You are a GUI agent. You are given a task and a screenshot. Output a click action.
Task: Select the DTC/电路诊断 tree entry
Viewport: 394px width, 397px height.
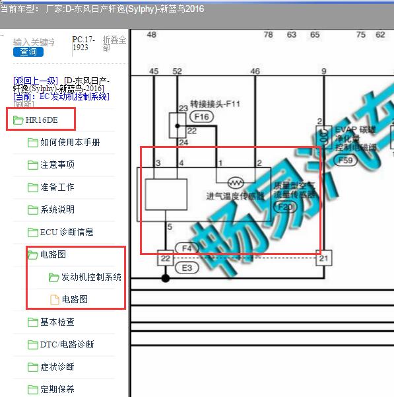pos(67,344)
